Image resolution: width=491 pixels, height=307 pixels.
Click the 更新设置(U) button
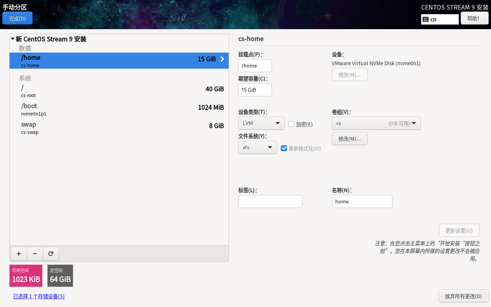pos(459,230)
